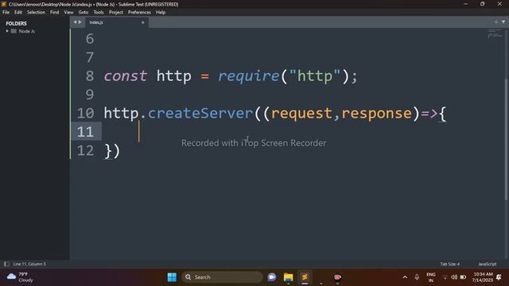Image resolution: width=509 pixels, height=286 pixels.
Task: Add a new tab with plus icon
Action: [496, 22]
